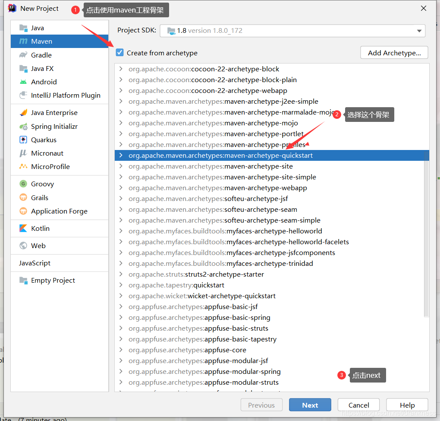This screenshot has width=440, height=421.
Task: Click the Gradle elephant icon
Action: coord(23,55)
